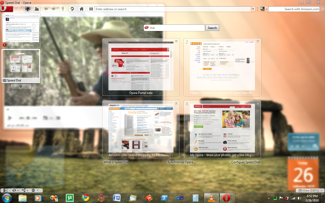The image size is (325, 203).
Task: Open the Calculator taskbar icon
Action: coord(195,198)
